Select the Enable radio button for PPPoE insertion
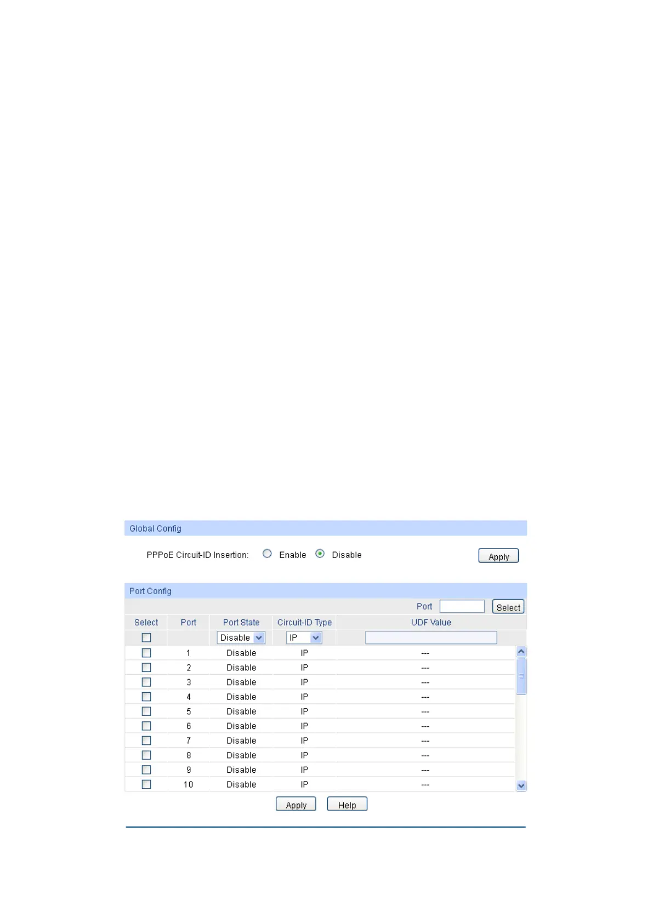 point(267,554)
